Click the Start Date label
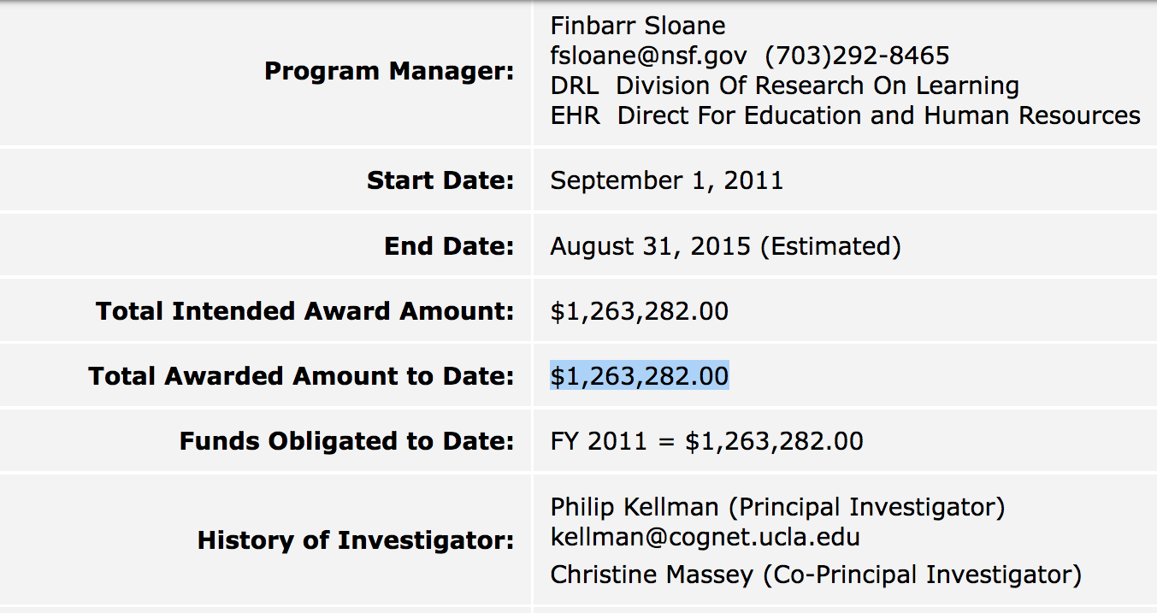Image resolution: width=1157 pixels, height=613 pixels. coord(440,180)
